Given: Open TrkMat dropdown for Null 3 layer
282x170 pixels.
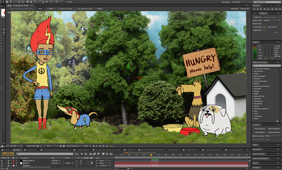Looking at the screenshot, I should [69, 163].
